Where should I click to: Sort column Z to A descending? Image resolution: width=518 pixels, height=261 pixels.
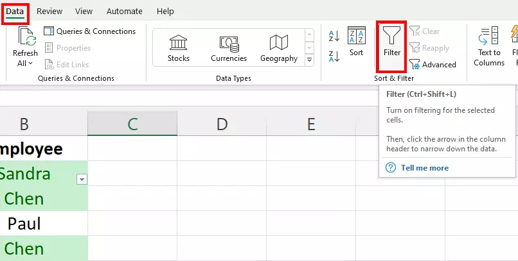pos(334,56)
